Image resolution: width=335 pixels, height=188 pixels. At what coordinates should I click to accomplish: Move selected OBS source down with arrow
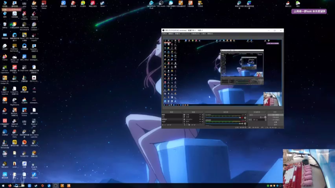[195, 125]
